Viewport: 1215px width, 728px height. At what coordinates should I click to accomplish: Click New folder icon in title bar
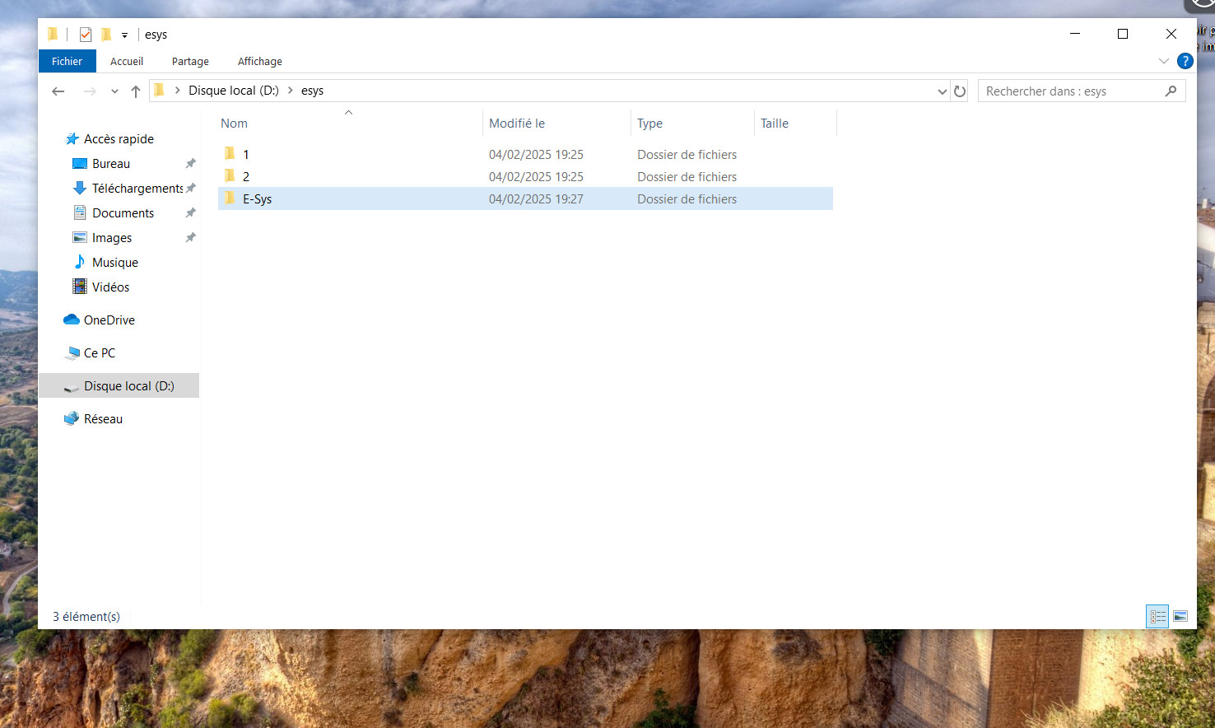point(106,35)
